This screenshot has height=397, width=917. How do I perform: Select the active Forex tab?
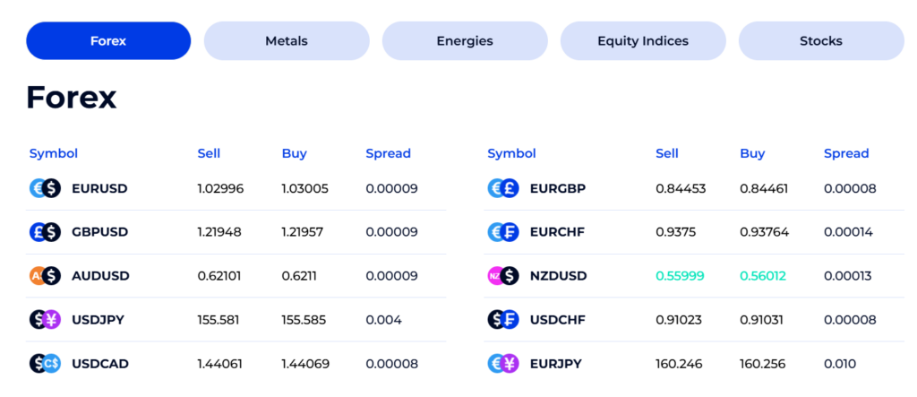pos(108,41)
